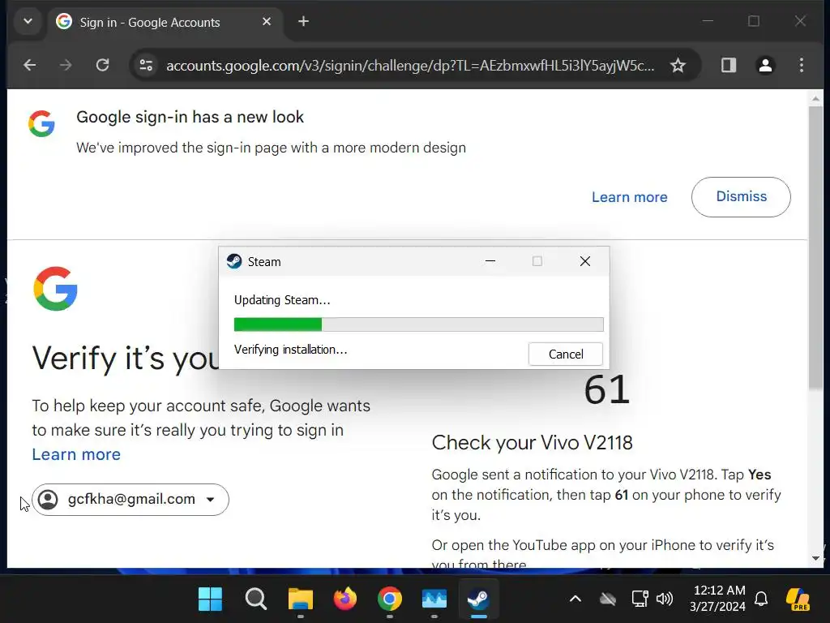Viewport: 830px width, 623px height.
Task: Switch to Chrome in taskbar
Action: pos(390,599)
